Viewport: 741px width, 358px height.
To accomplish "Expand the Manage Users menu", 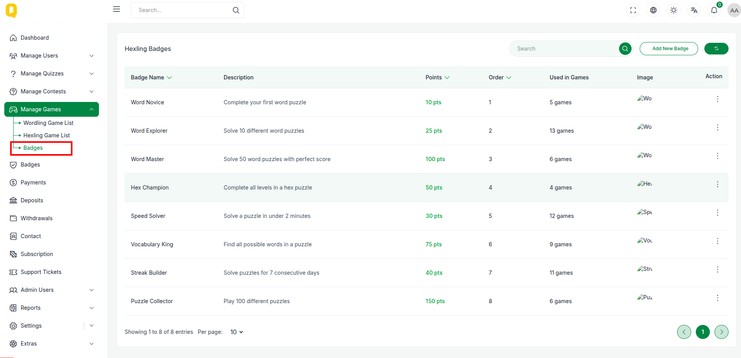I will pyautogui.click(x=51, y=56).
